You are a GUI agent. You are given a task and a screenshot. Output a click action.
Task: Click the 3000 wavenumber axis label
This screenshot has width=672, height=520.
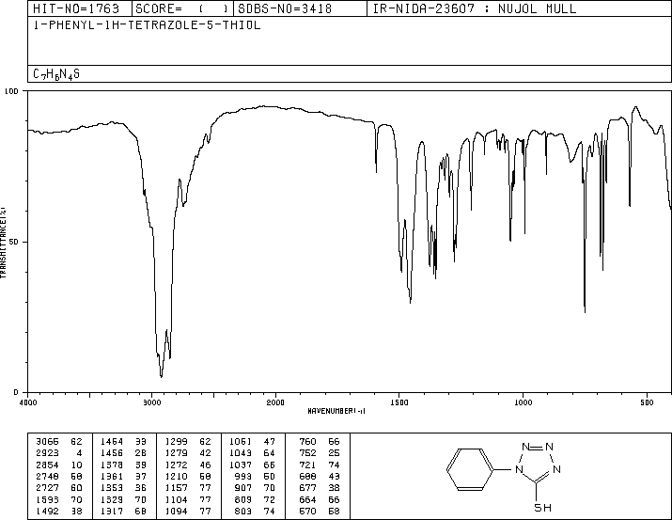[151, 402]
